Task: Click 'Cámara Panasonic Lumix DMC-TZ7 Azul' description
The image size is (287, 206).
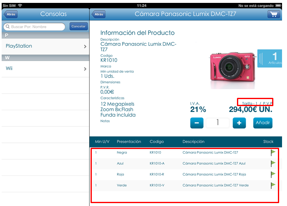Action: click(x=214, y=163)
